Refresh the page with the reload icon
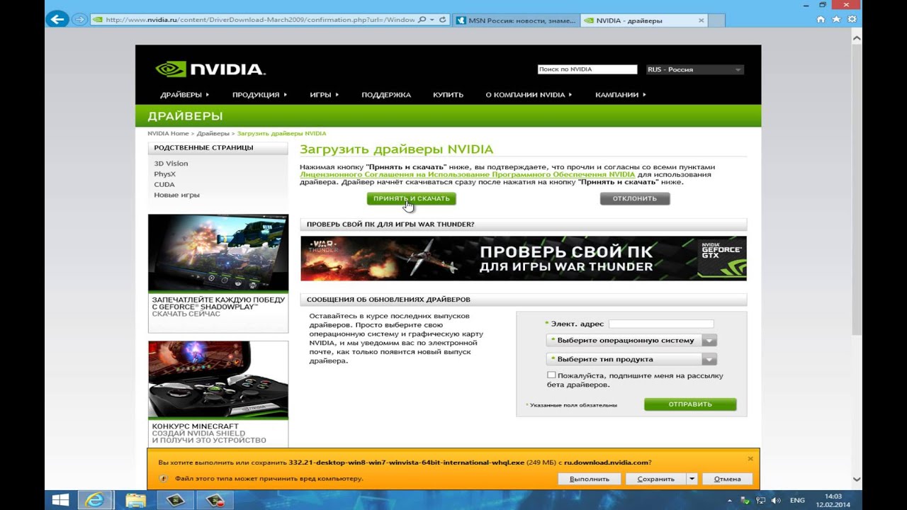The height and width of the screenshot is (510, 907). (x=443, y=20)
